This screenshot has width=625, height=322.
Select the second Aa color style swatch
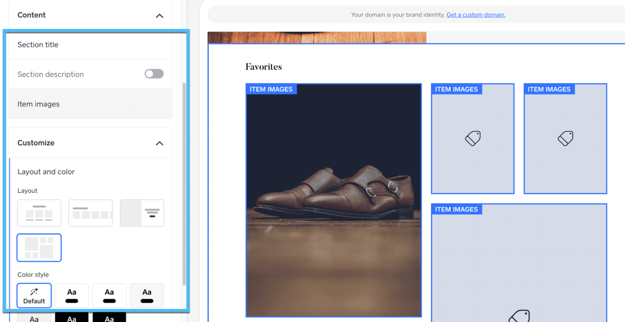[72, 295]
